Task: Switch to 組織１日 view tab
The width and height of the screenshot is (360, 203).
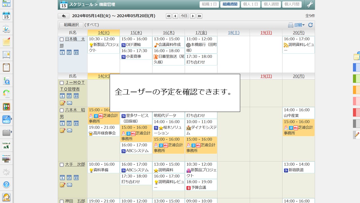Action: point(209,5)
